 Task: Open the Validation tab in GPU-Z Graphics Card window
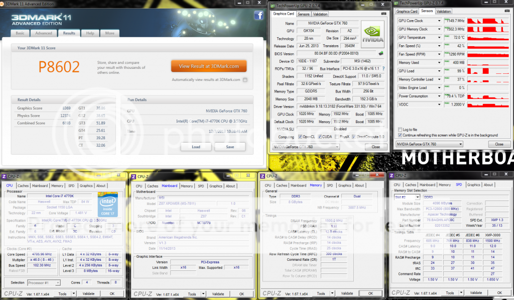pos(320,14)
